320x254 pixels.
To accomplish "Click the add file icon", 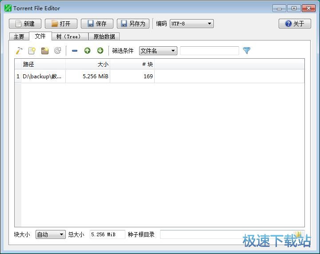I will pyautogui.click(x=32, y=51).
